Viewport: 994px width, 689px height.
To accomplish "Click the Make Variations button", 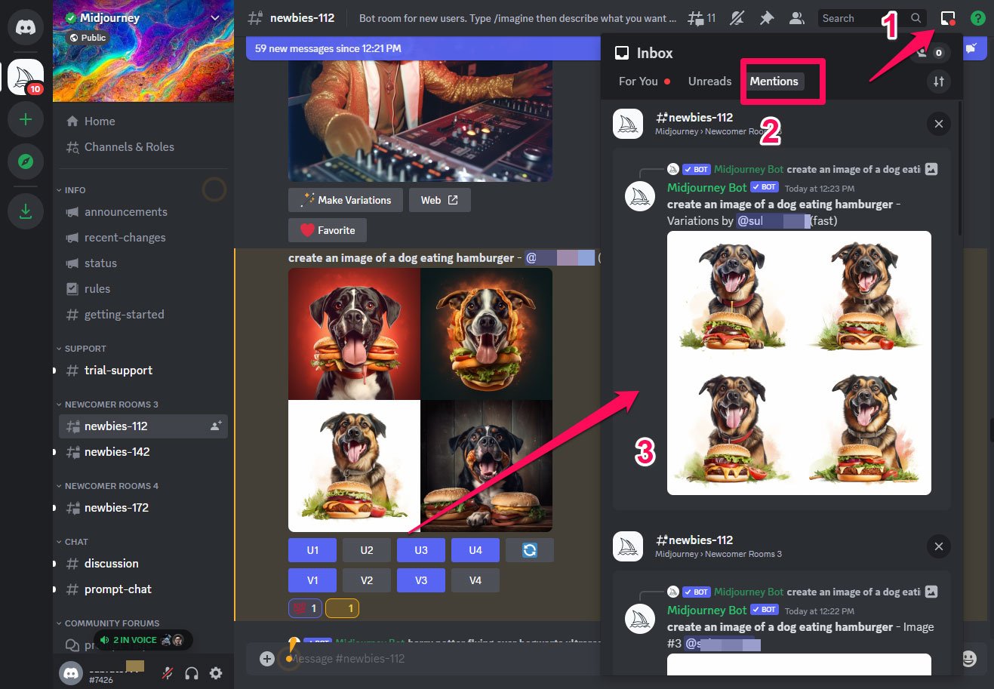I will tap(345, 200).
